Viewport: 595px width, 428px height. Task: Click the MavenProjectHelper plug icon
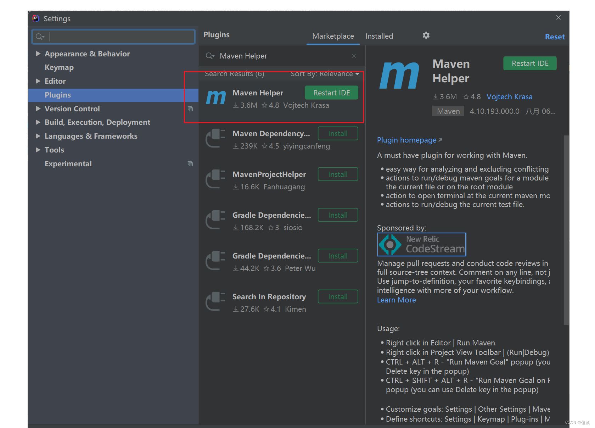click(x=216, y=179)
